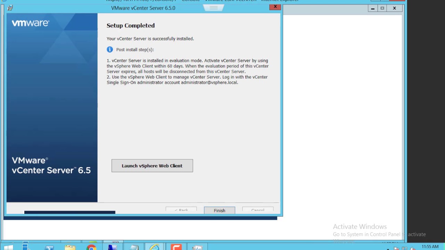Click the administrator@vsphere.local account text
The width and height of the screenshot is (445, 250).
click(x=209, y=83)
